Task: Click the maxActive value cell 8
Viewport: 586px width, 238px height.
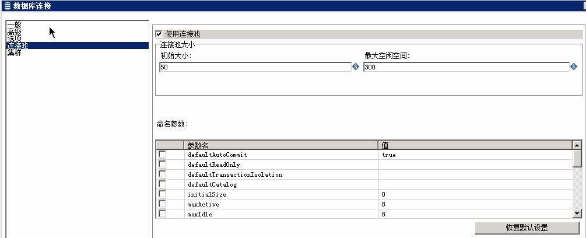Action: pyautogui.click(x=475, y=204)
